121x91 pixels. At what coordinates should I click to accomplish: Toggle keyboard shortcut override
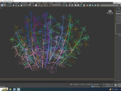36,5
